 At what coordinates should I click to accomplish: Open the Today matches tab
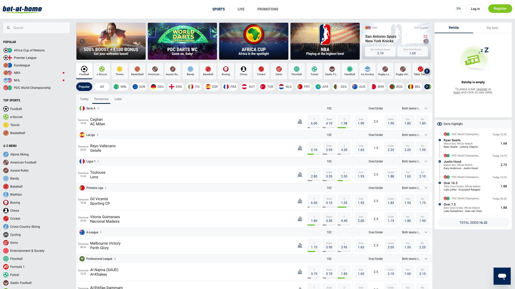tap(84, 99)
